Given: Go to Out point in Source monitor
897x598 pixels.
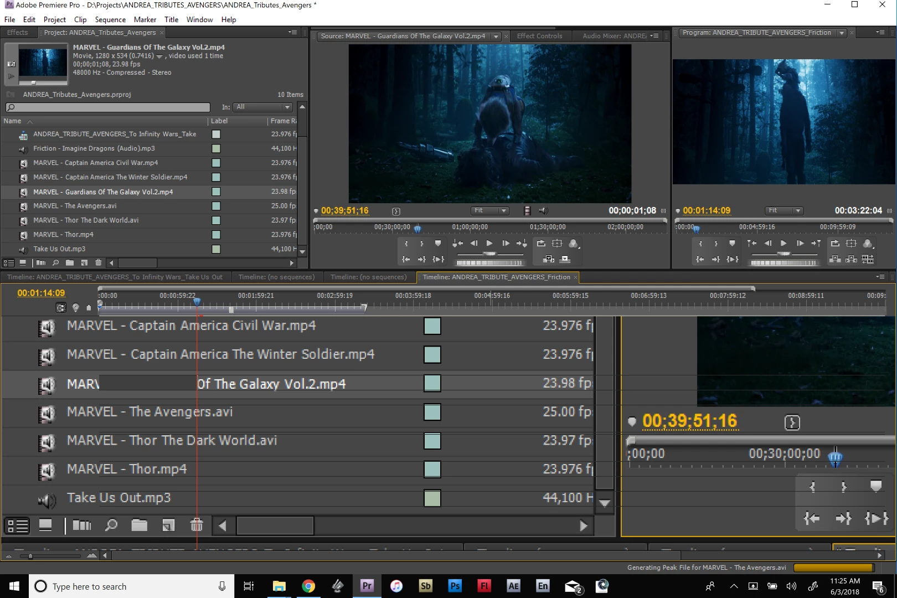Looking at the screenshot, I should pos(422,259).
